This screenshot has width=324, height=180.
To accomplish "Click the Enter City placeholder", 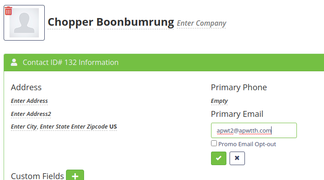I will coord(24,126).
